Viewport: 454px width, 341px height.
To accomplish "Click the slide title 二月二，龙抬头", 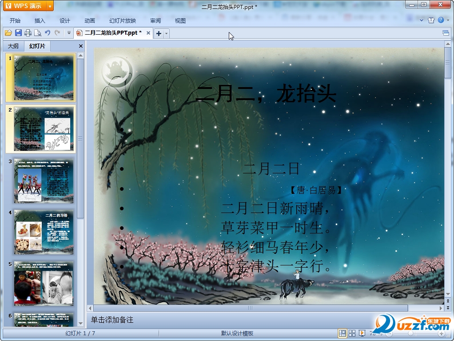I will (x=266, y=94).
